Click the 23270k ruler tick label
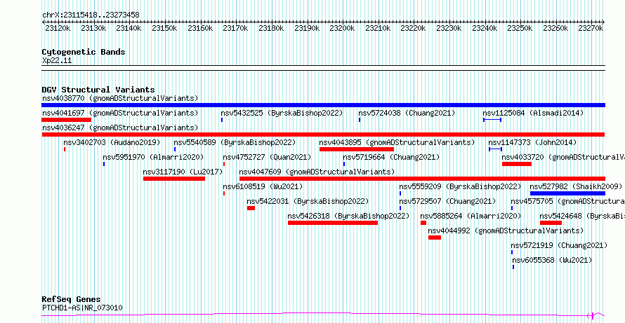This screenshot has width=625, height=323. coord(591,28)
